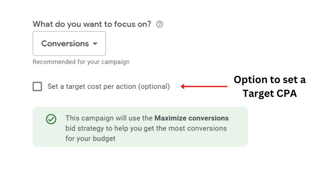Viewport: 312px width, 173px height.
Task: Click the 'for your budget' text
Action: [90, 139]
